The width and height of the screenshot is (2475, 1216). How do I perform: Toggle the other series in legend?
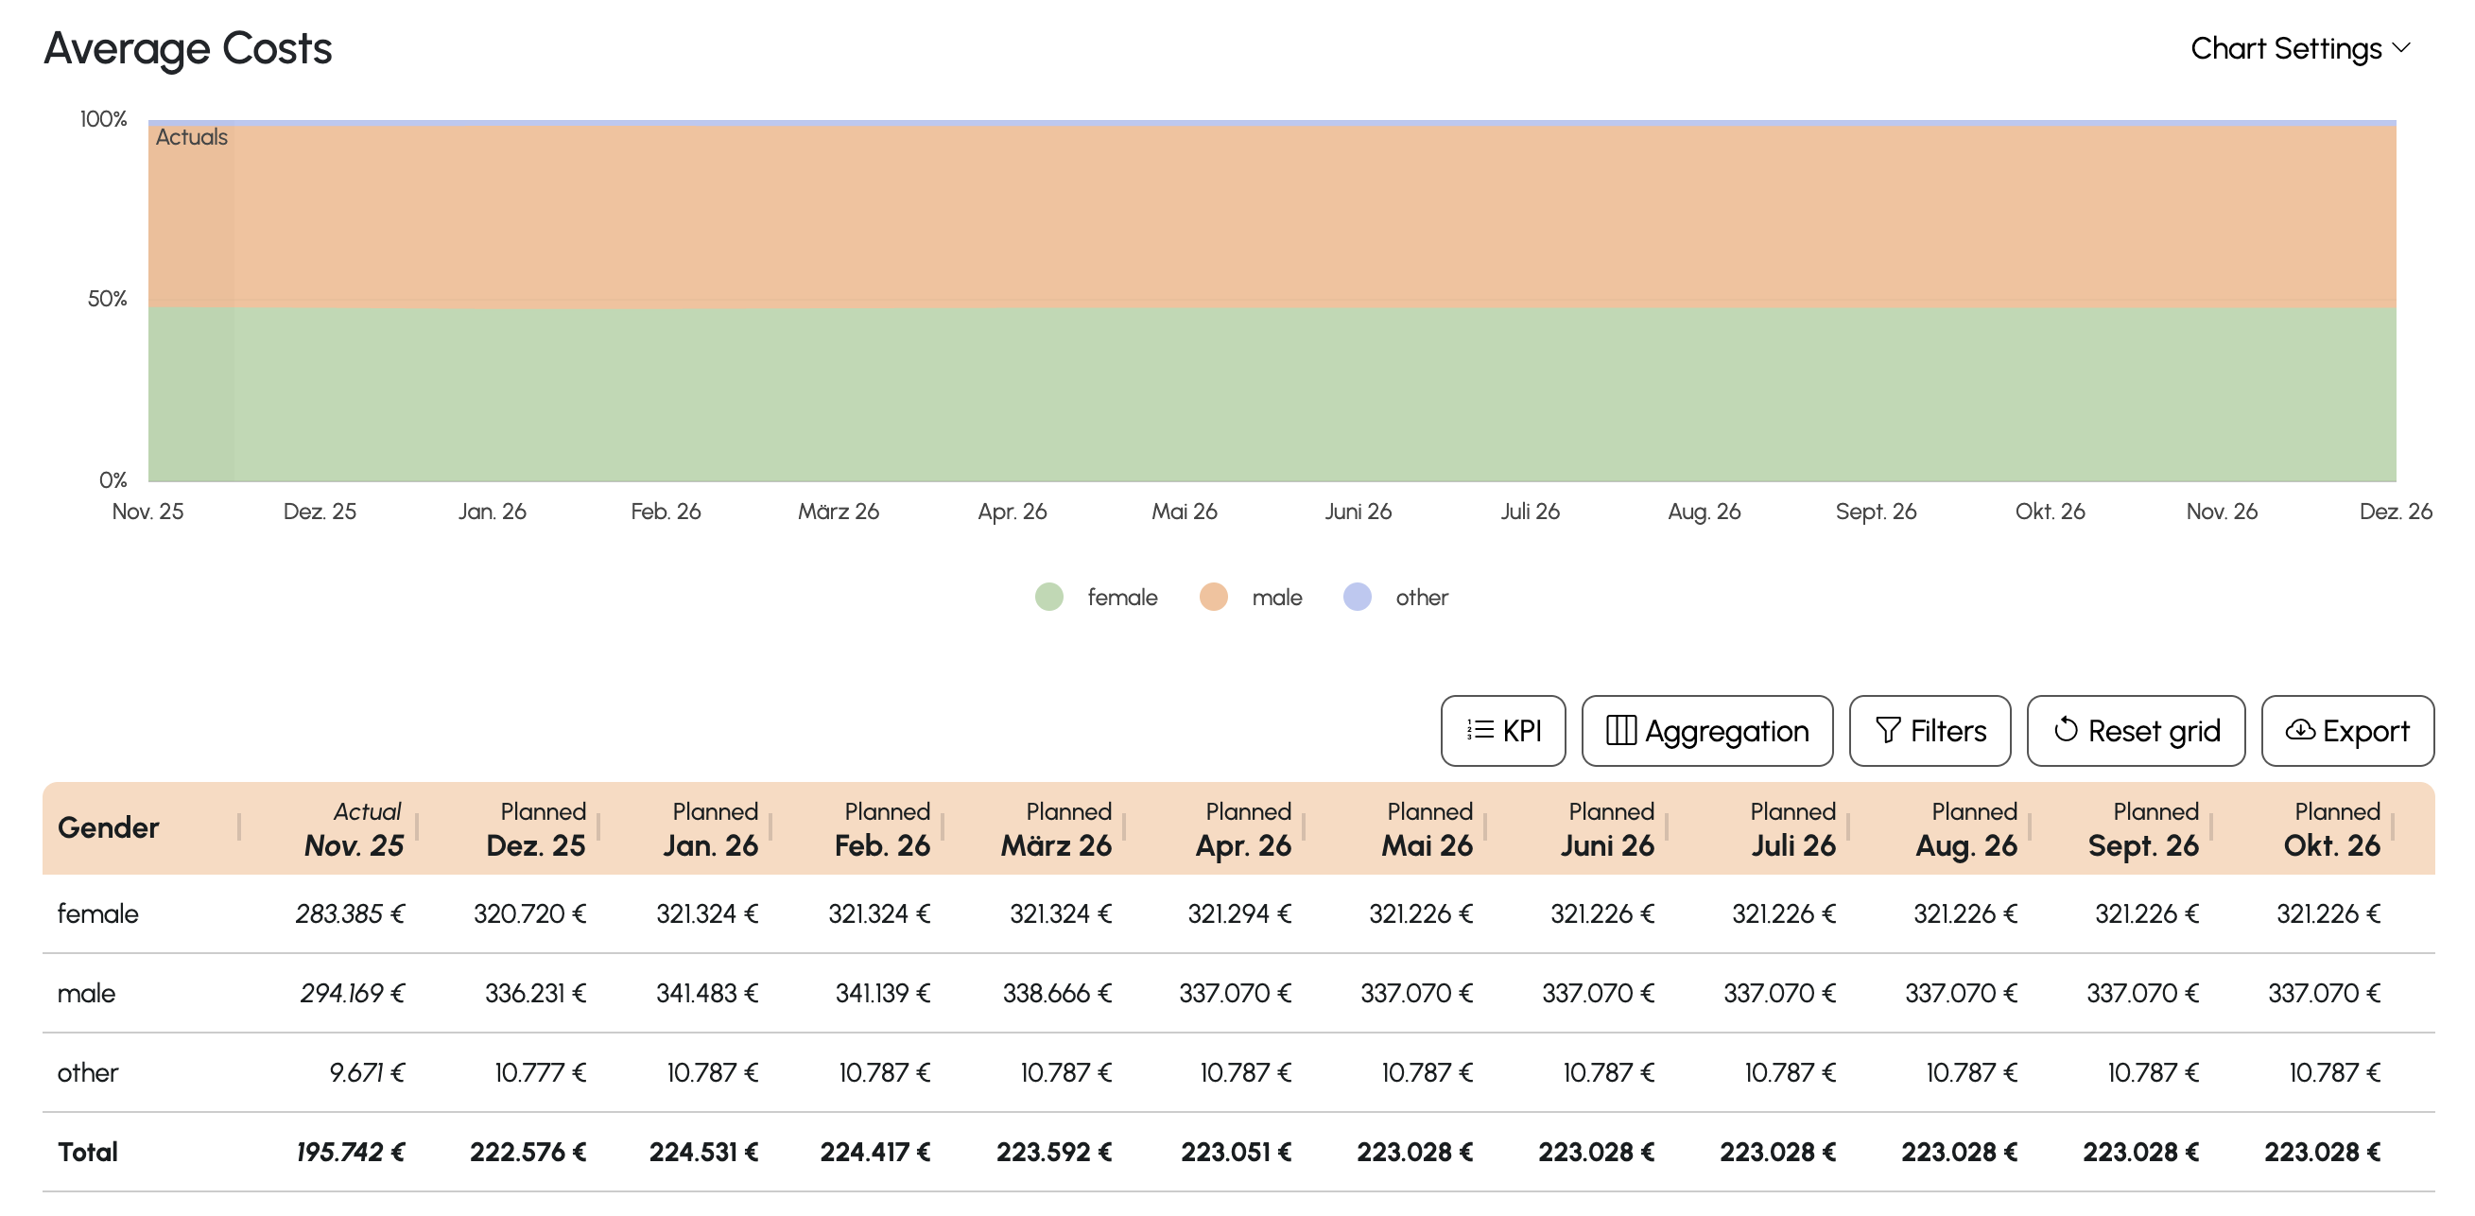(1420, 597)
